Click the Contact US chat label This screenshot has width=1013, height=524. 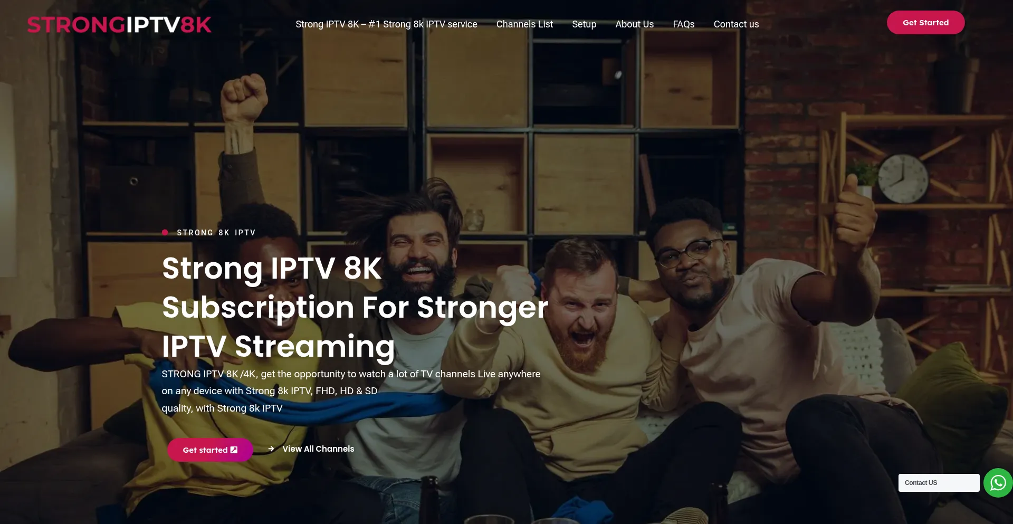pos(939,483)
